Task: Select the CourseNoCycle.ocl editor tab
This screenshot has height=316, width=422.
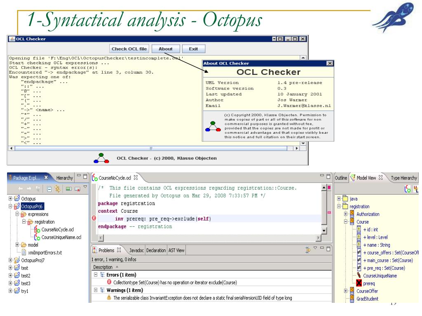Action: [x=115, y=178]
